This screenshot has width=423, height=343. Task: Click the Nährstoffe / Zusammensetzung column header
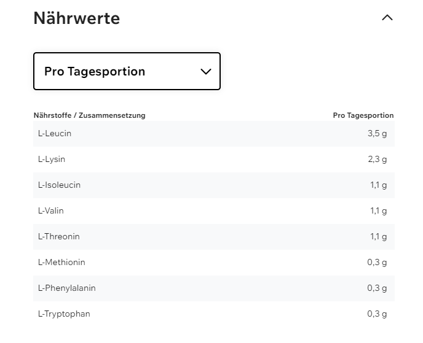coord(89,115)
